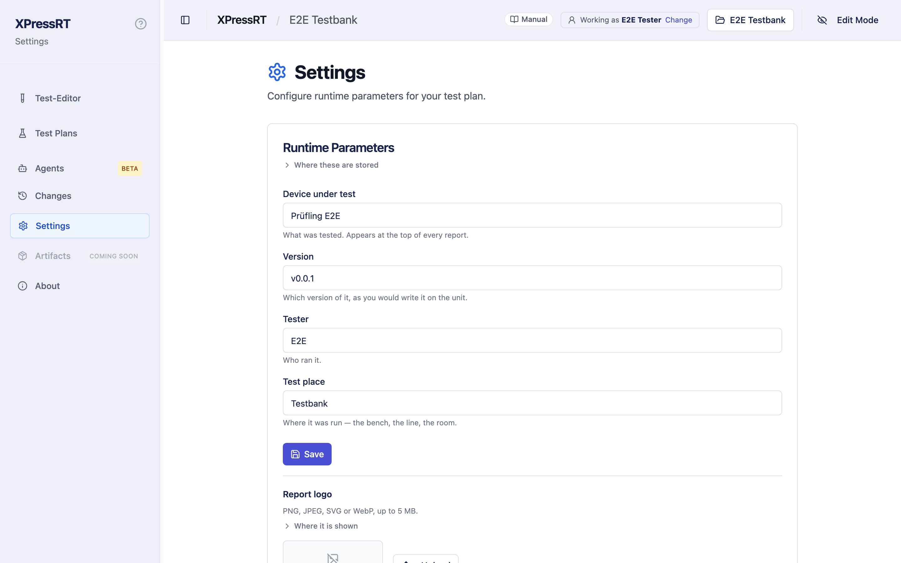The height and width of the screenshot is (563, 901).
Task: Click the XPressRT breadcrumb
Action: pyautogui.click(x=242, y=20)
